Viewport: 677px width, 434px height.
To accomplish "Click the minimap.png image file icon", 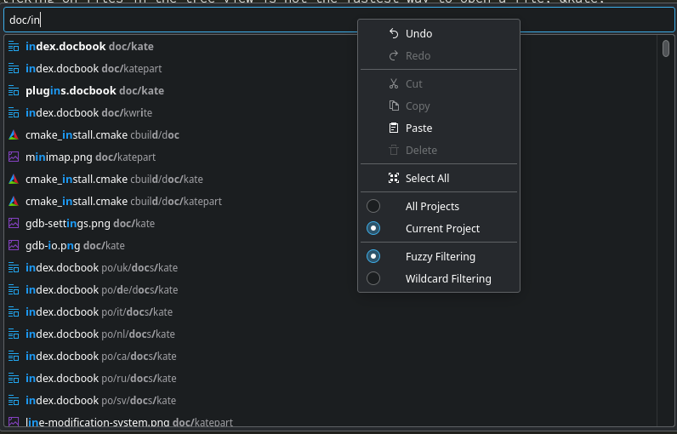I will pos(14,157).
